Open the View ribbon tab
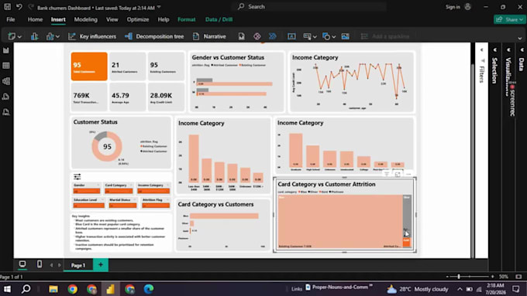Image resolution: width=527 pixels, height=296 pixels. click(x=112, y=19)
